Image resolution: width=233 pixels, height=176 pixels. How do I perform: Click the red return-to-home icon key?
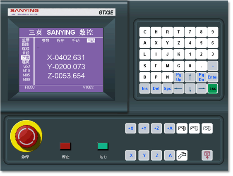click(x=207, y=155)
